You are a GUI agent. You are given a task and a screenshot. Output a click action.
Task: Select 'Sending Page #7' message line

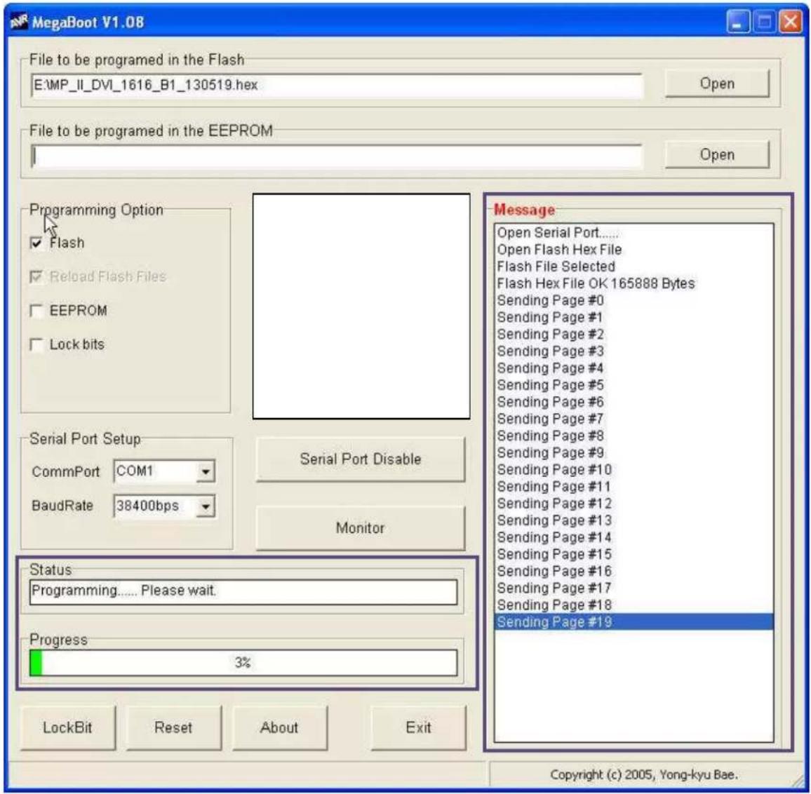click(x=633, y=419)
